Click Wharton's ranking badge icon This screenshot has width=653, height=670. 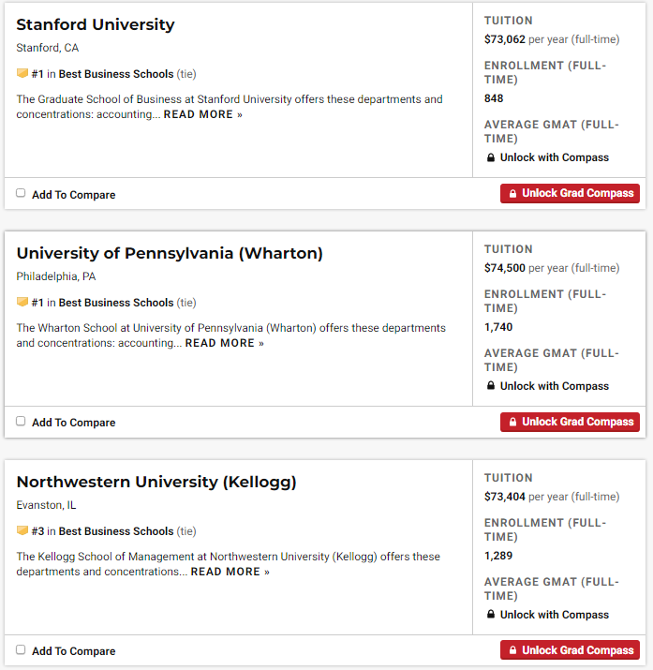[22, 303]
